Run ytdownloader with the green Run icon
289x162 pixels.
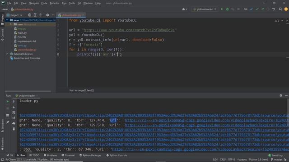pyautogui.click(x=222, y=9)
